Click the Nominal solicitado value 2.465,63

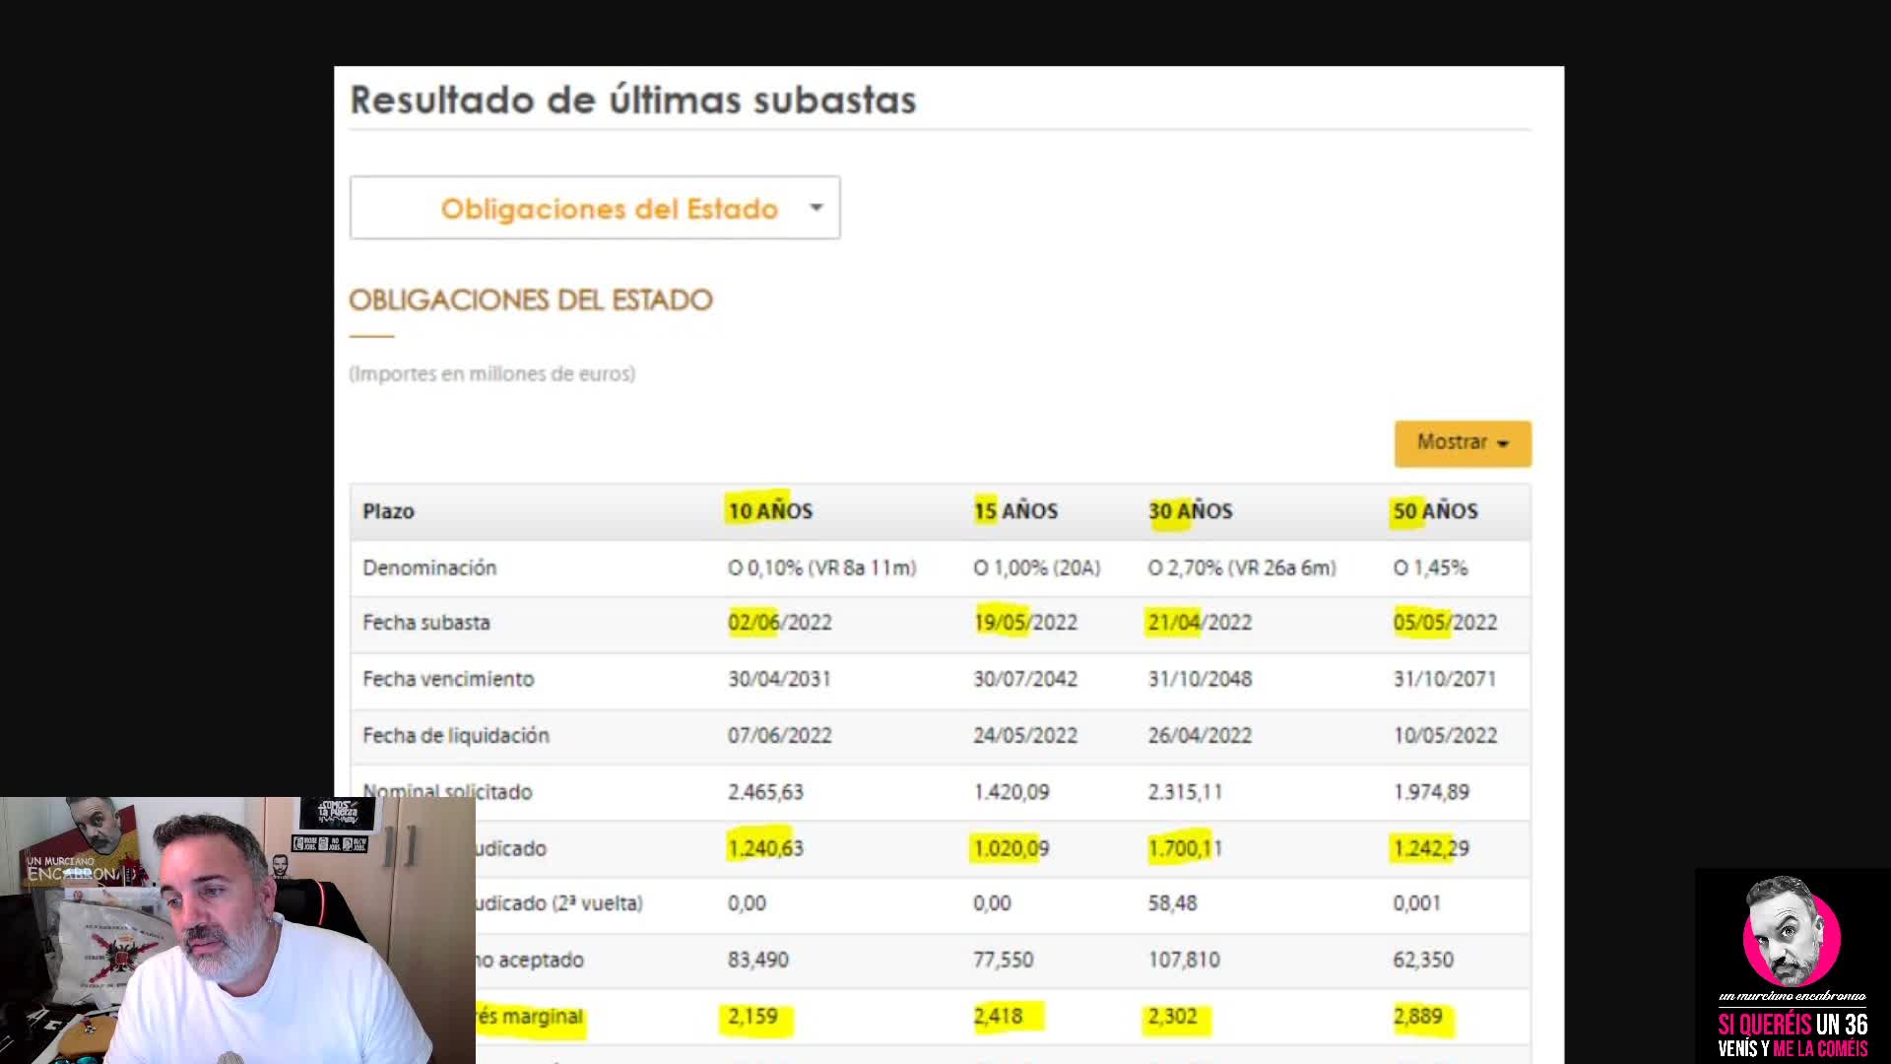(765, 792)
